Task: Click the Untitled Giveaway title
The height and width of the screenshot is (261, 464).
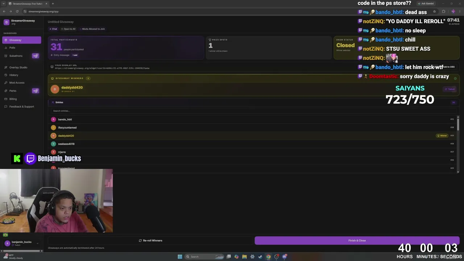Action: point(61,22)
